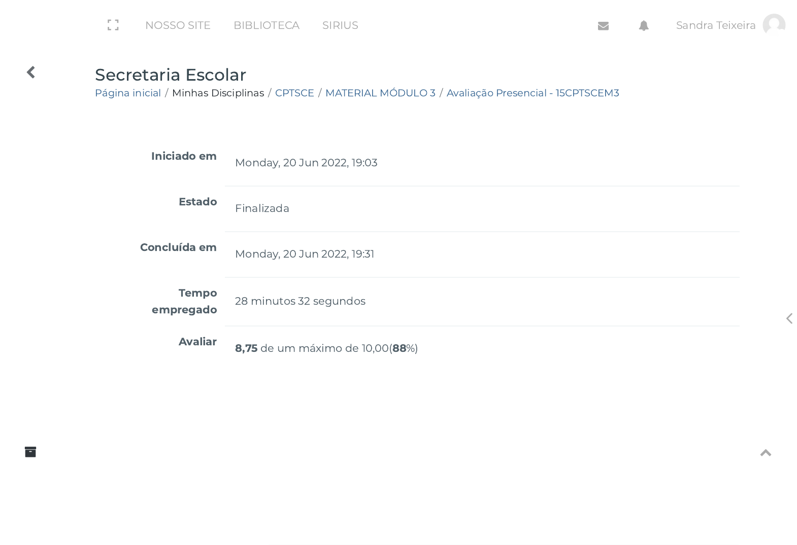
Task: Open MATERIAL MÓDULO 3 breadcrumb
Action: coord(380,93)
